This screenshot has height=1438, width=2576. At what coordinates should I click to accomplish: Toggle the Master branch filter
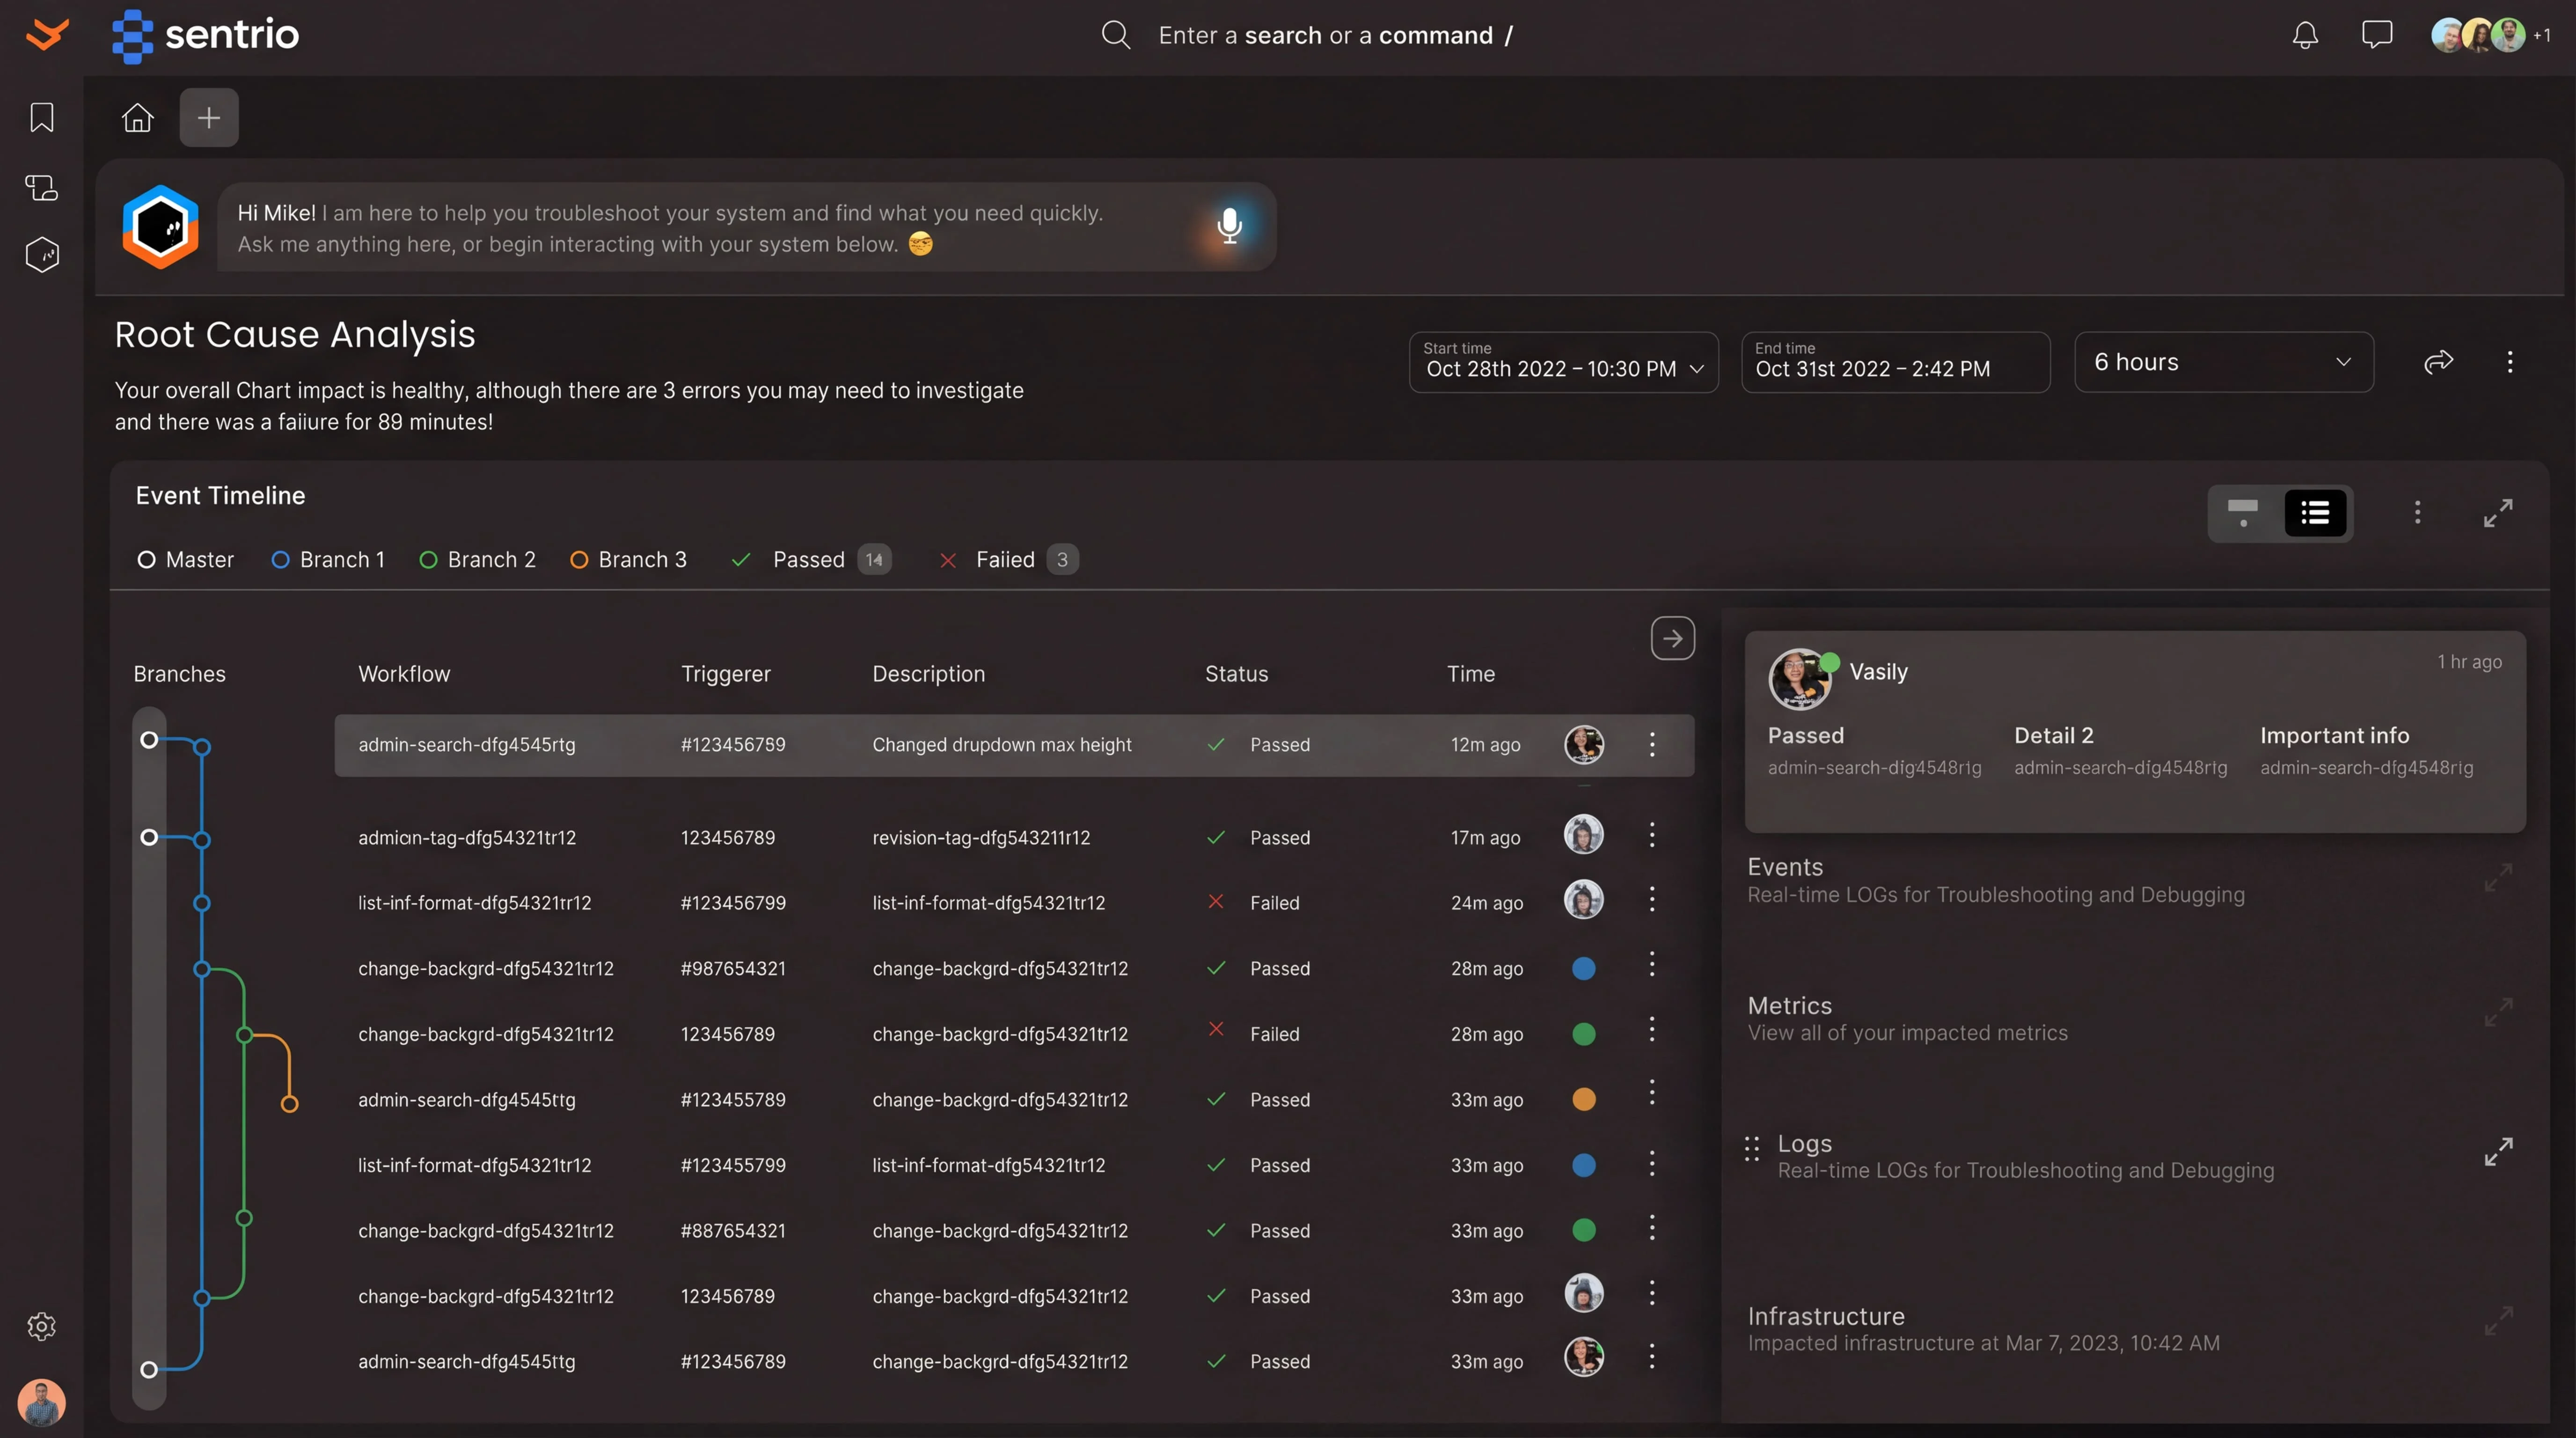click(x=186, y=560)
